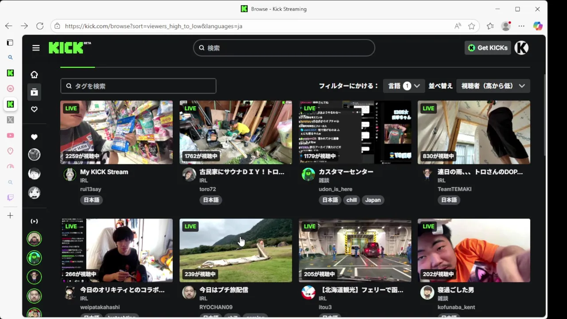Open the first followed channel avatar in sidebar

(x=34, y=154)
